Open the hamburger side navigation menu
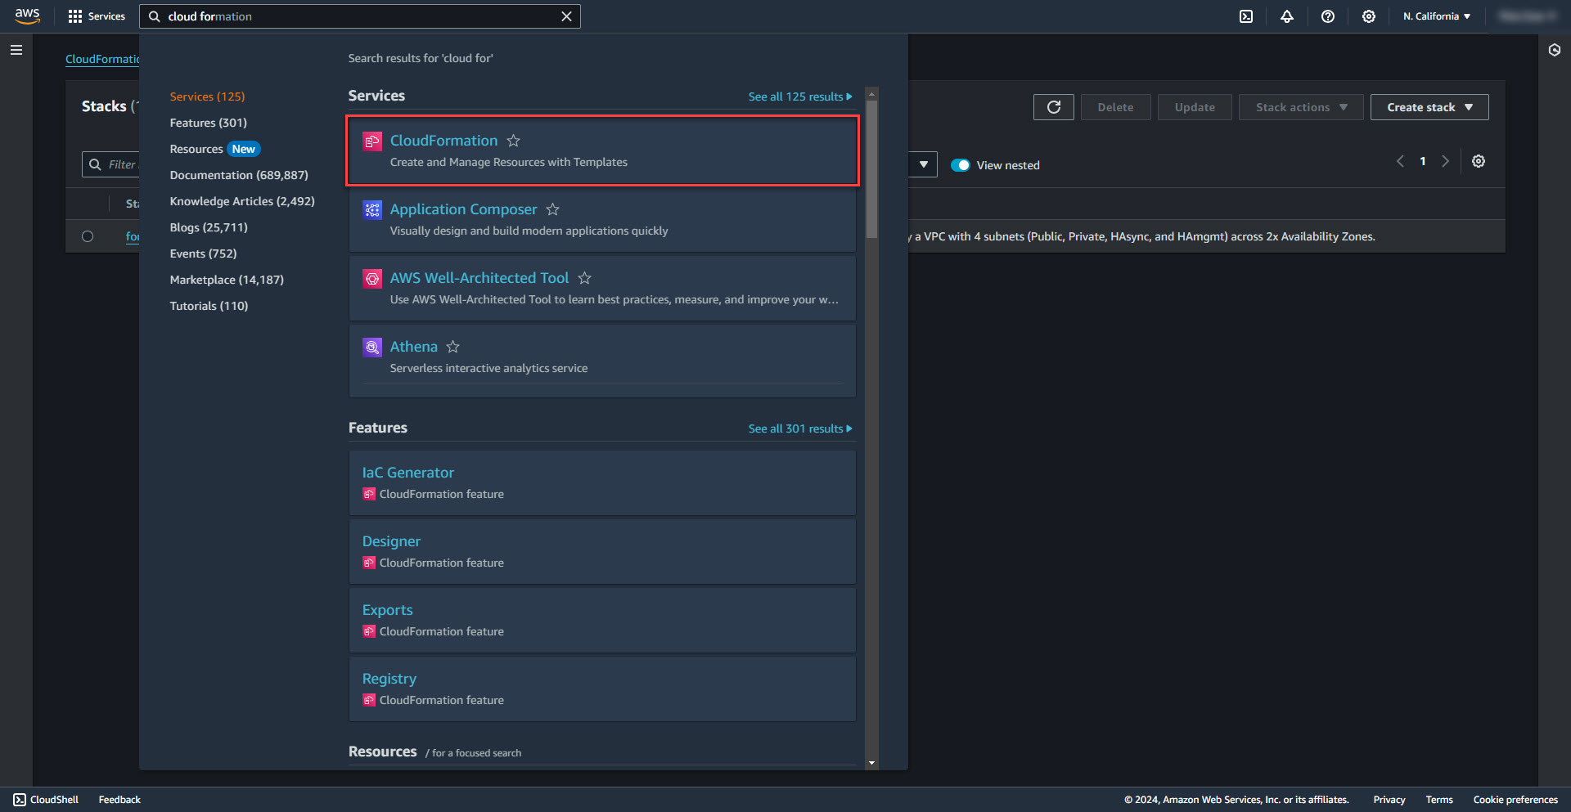Screen dimensions: 1571x812 click(x=16, y=50)
